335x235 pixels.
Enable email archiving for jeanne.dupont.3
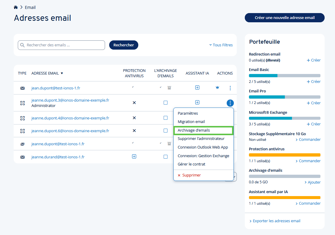pyautogui.click(x=166, y=103)
